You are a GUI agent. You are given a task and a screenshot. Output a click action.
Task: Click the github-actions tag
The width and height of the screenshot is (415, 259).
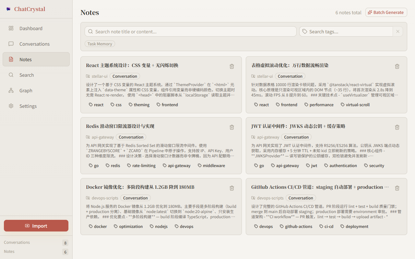(x=296, y=226)
